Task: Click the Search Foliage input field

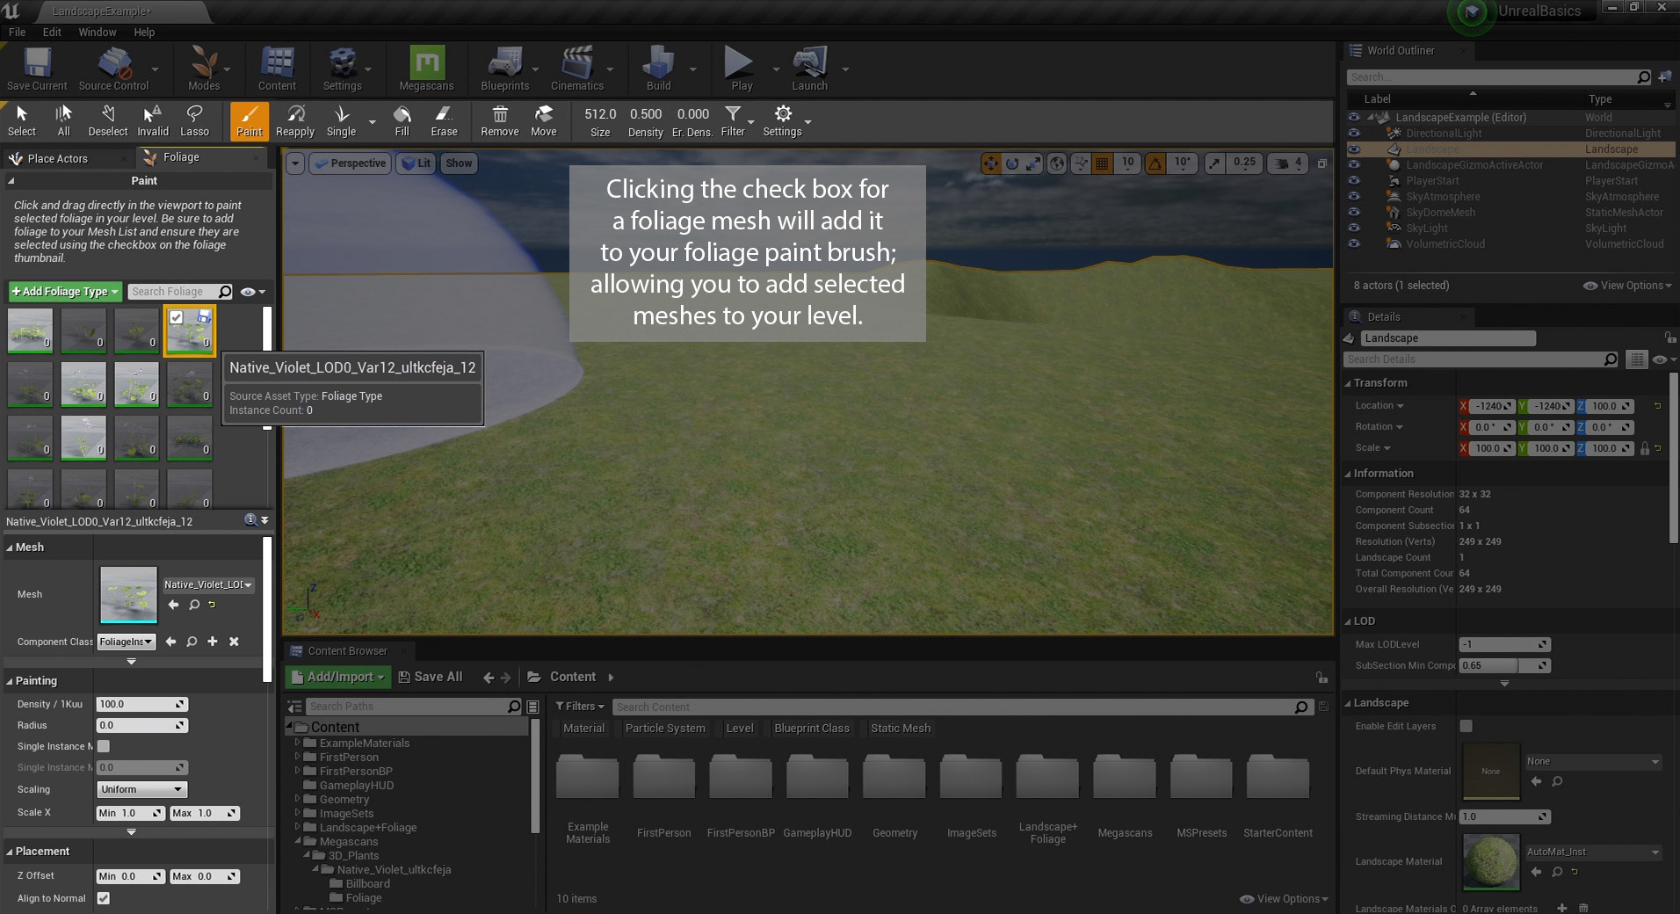Action: pos(180,292)
